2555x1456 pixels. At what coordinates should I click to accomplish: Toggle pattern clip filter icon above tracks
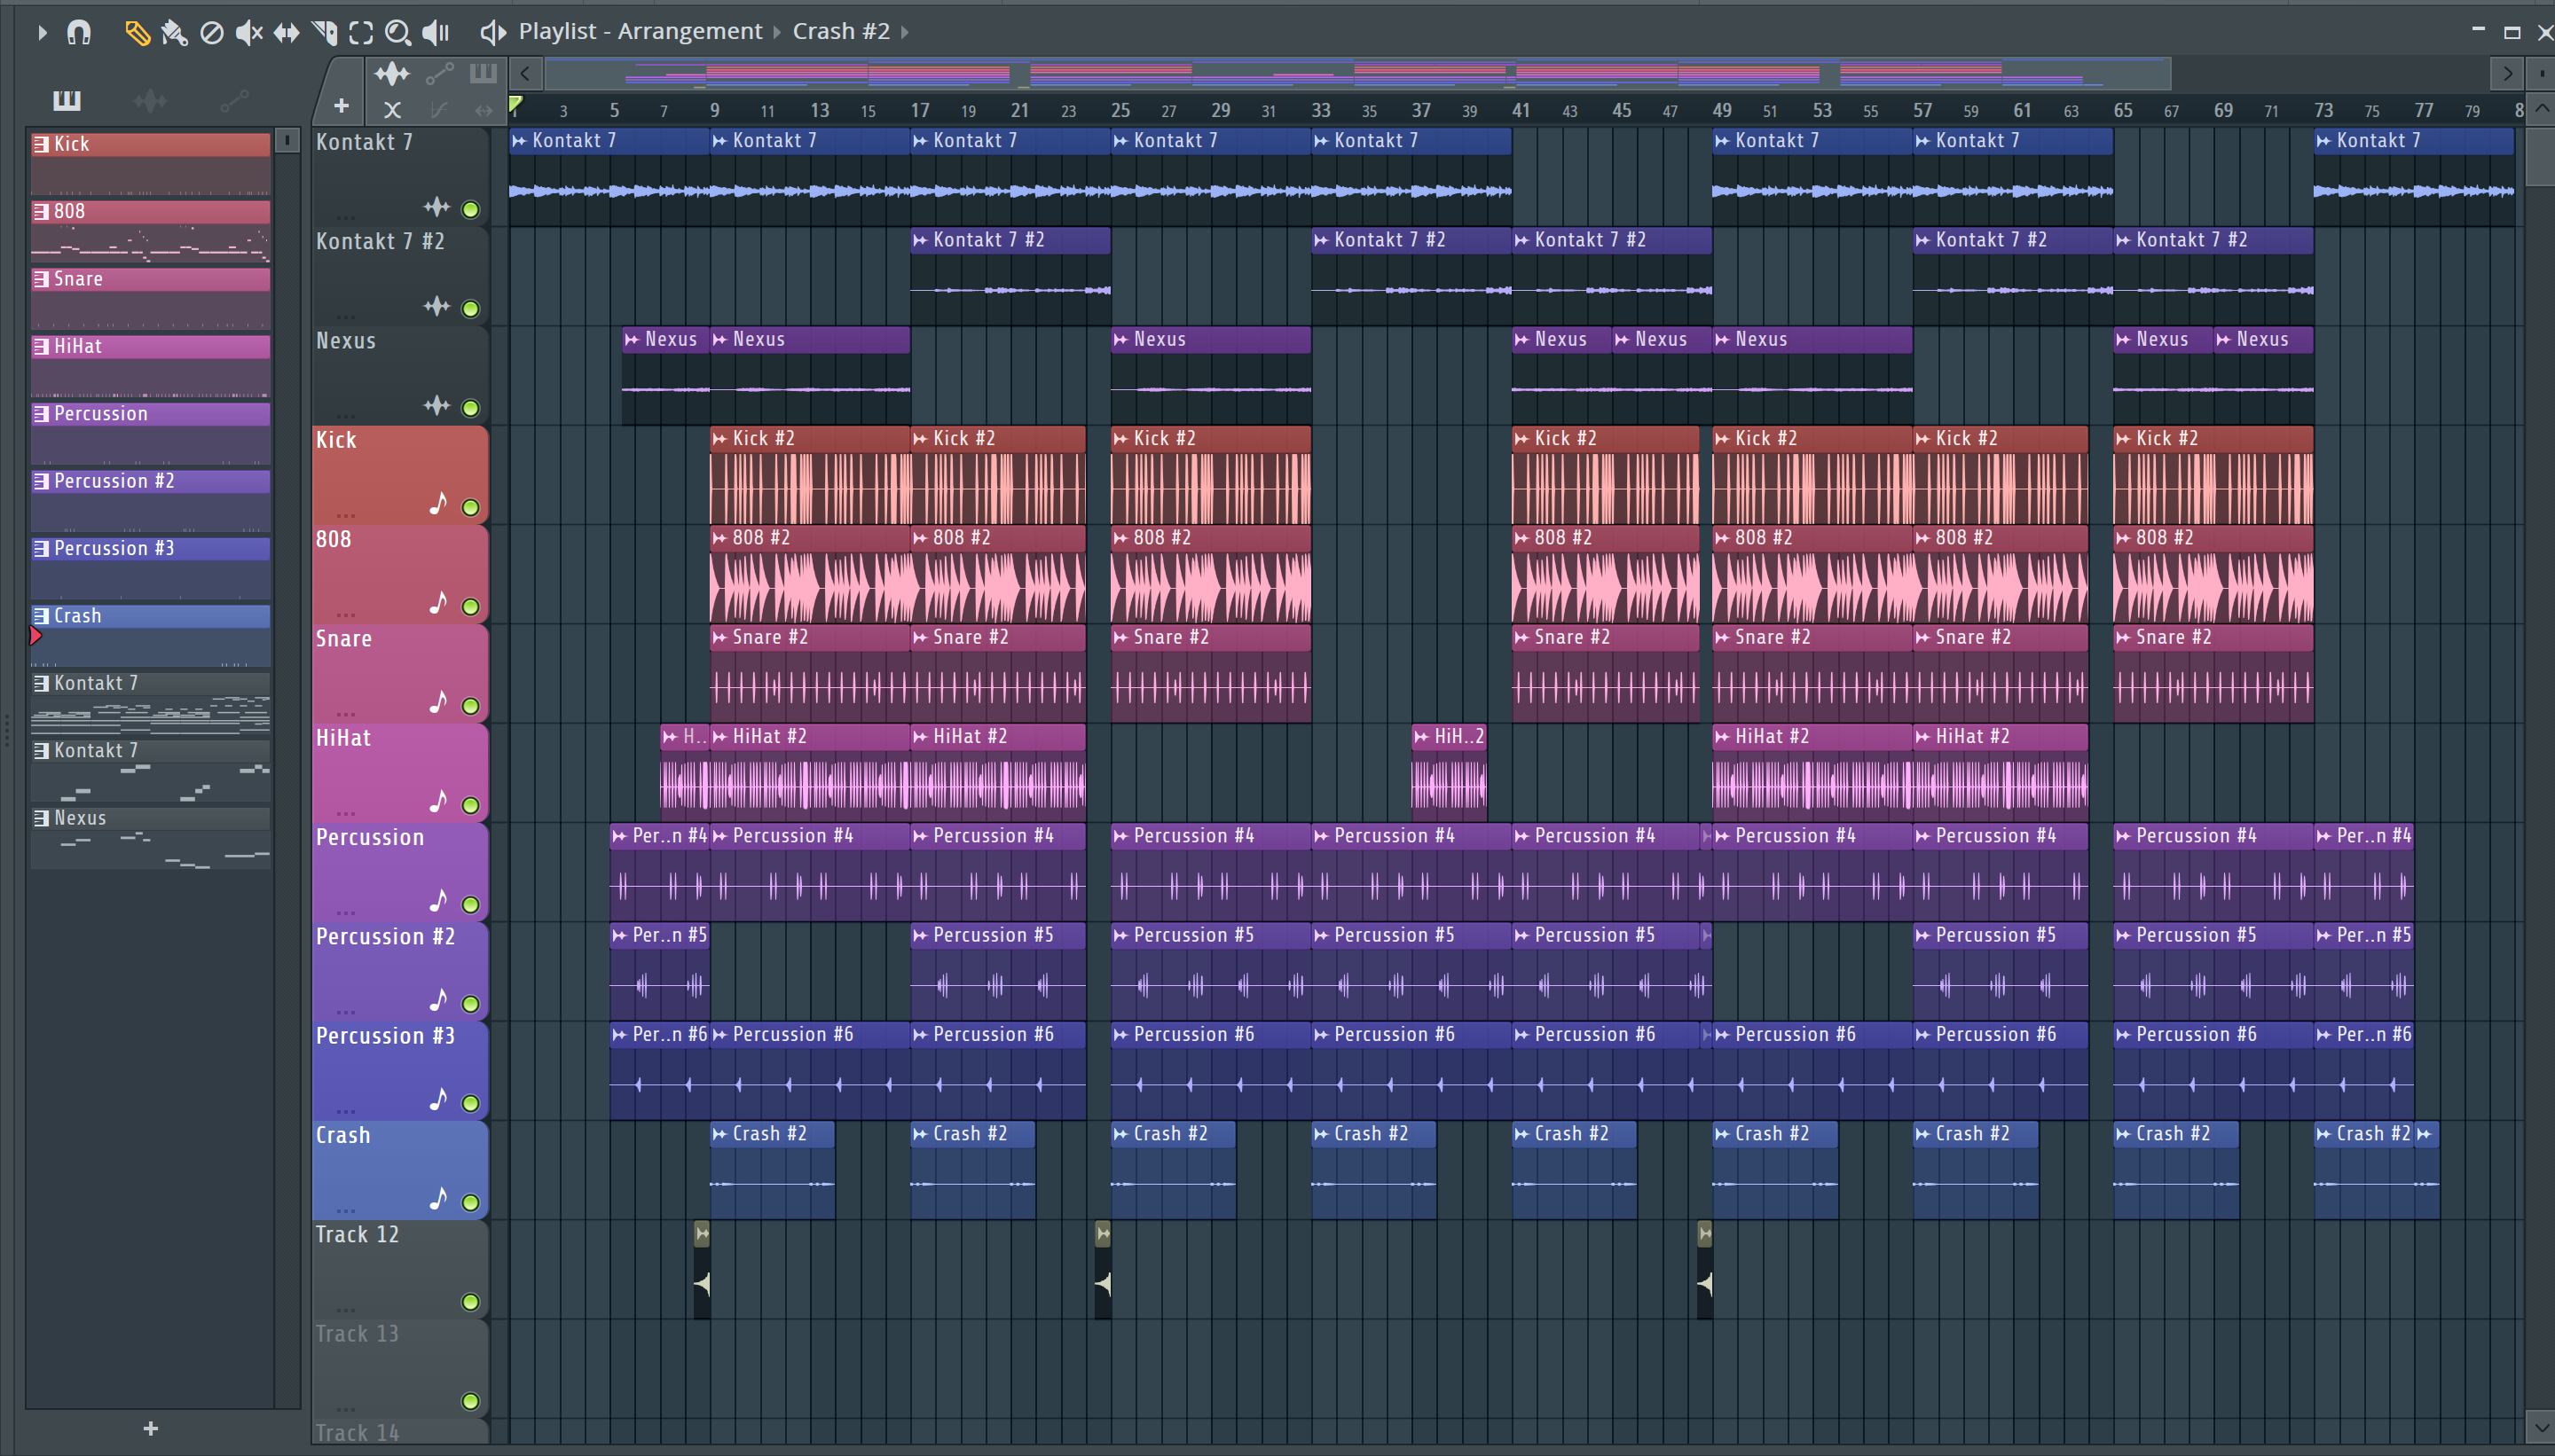[x=483, y=73]
